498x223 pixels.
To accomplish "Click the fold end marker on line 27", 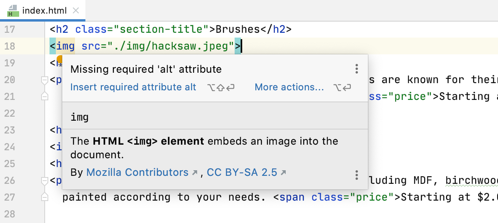I will [x=45, y=197].
